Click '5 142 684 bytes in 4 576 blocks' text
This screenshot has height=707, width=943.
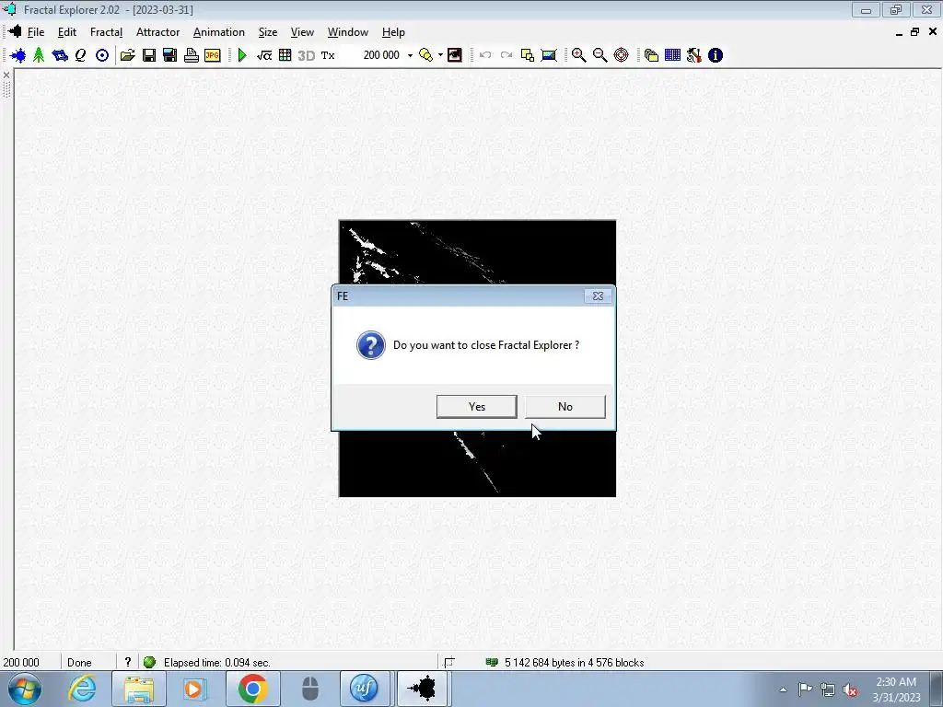(575, 663)
